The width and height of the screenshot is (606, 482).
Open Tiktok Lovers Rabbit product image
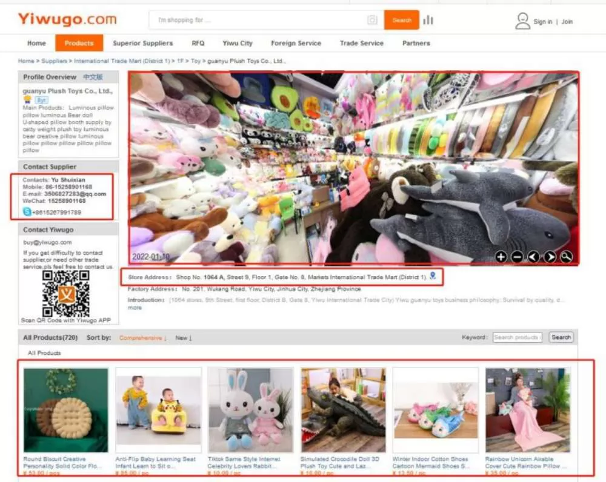(x=250, y=410)
